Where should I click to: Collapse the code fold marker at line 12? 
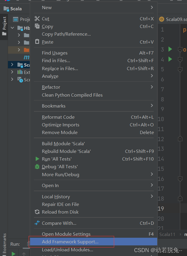[x=180, y=138]
